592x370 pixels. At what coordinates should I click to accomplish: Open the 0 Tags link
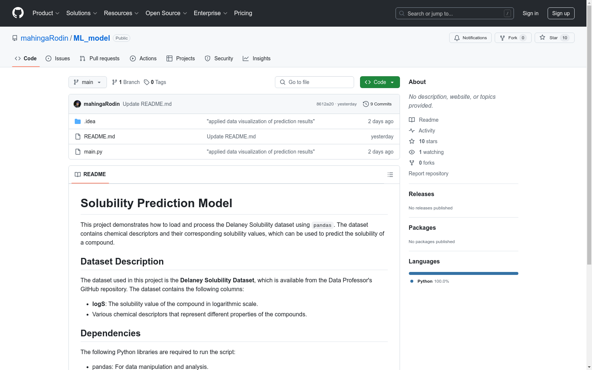coord(155,82)
